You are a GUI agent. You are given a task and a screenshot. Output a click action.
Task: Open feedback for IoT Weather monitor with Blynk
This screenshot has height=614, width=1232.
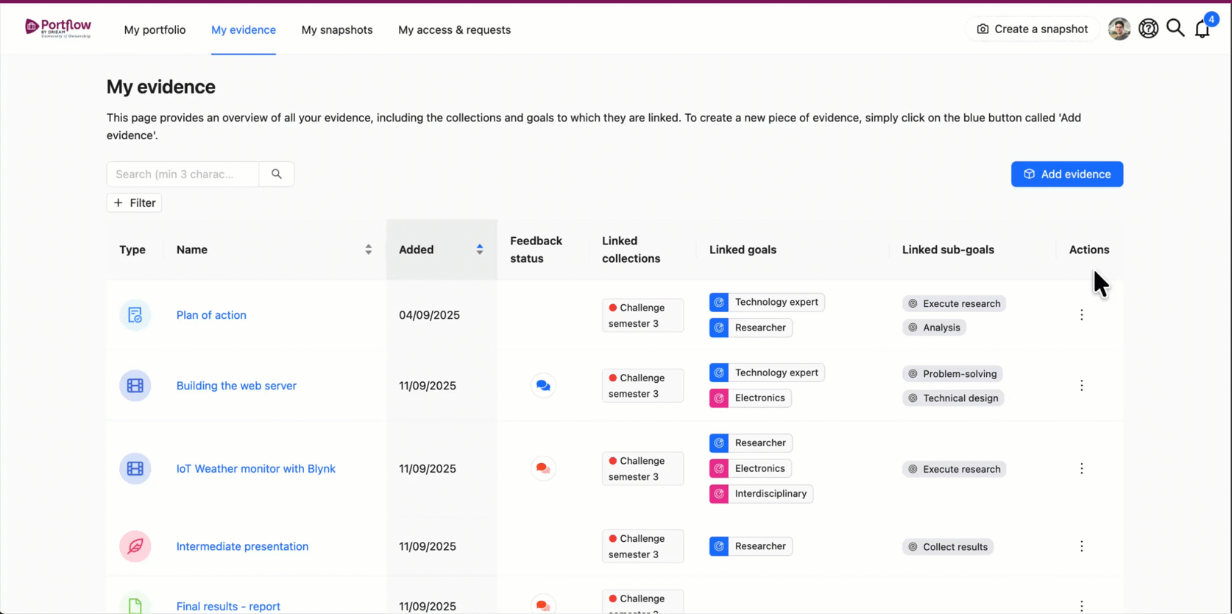pos(543,468)
